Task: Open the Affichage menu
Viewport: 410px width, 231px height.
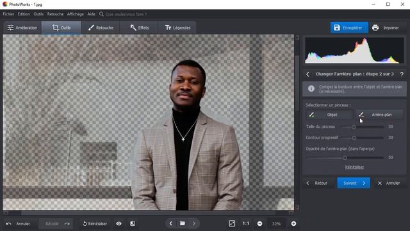Action: 76,14
